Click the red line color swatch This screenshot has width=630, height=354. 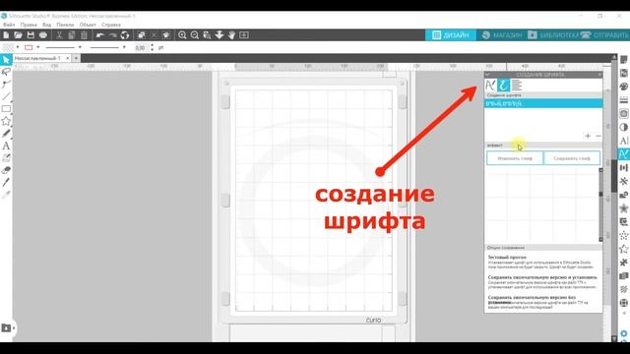coord(29,47)
